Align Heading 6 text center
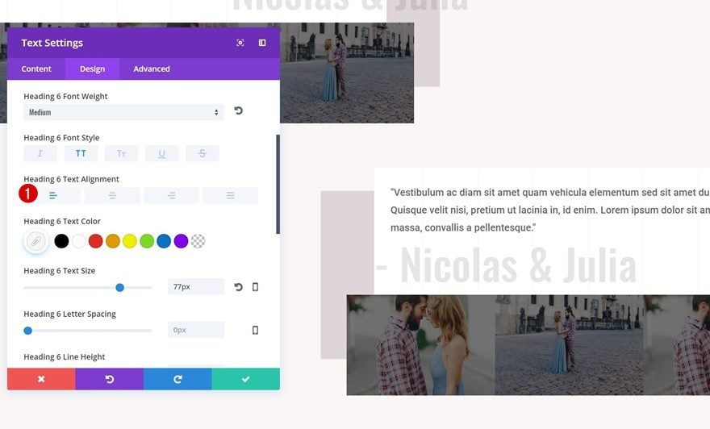 coord(112,195)
